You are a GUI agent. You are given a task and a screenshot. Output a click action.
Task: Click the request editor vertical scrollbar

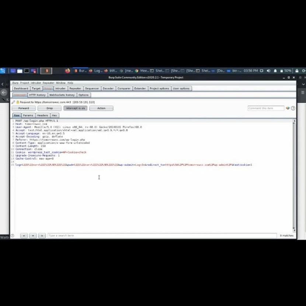tap(294, 175)
